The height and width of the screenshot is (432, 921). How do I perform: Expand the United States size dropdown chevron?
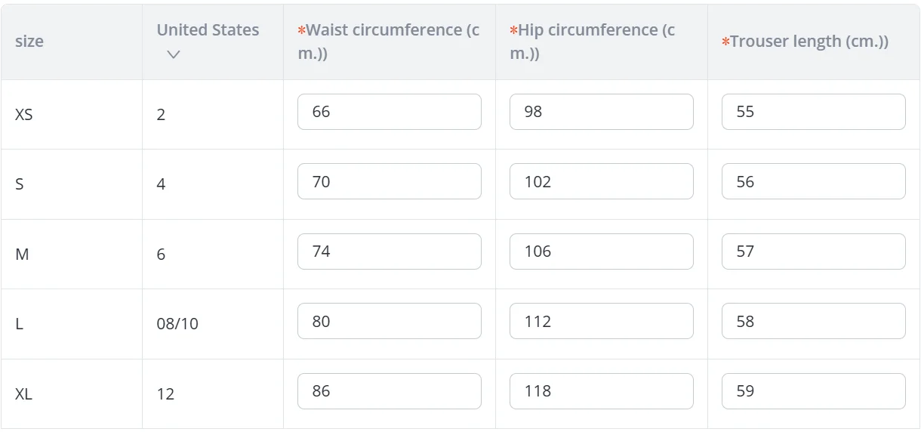[x=174, y=54]
